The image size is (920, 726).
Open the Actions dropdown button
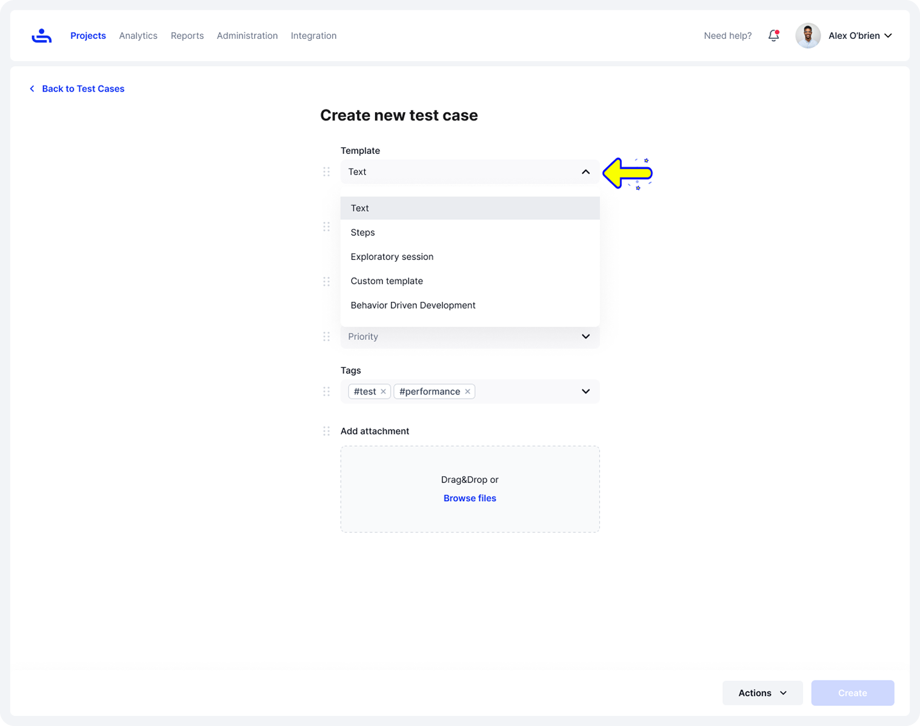click(762, 693)
